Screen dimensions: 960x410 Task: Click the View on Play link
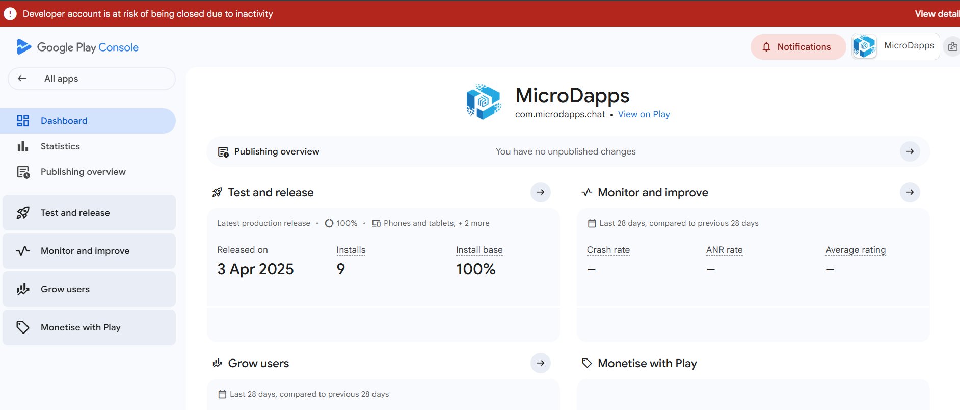644,114
